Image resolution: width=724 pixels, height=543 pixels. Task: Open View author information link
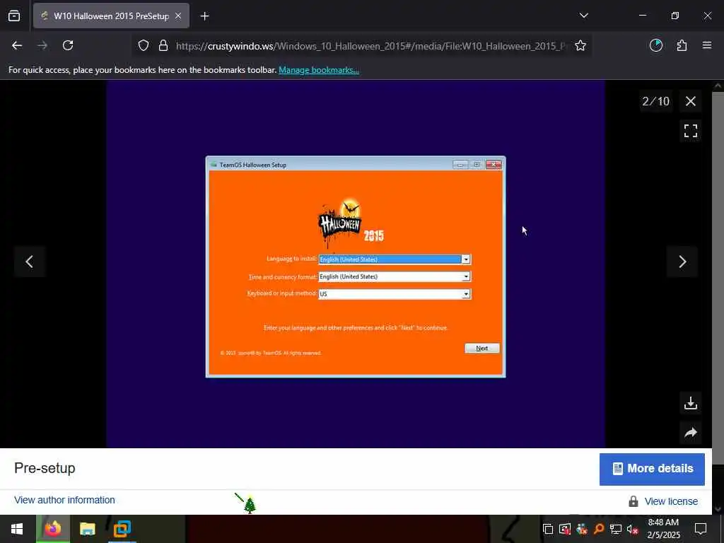pos(64,500)
